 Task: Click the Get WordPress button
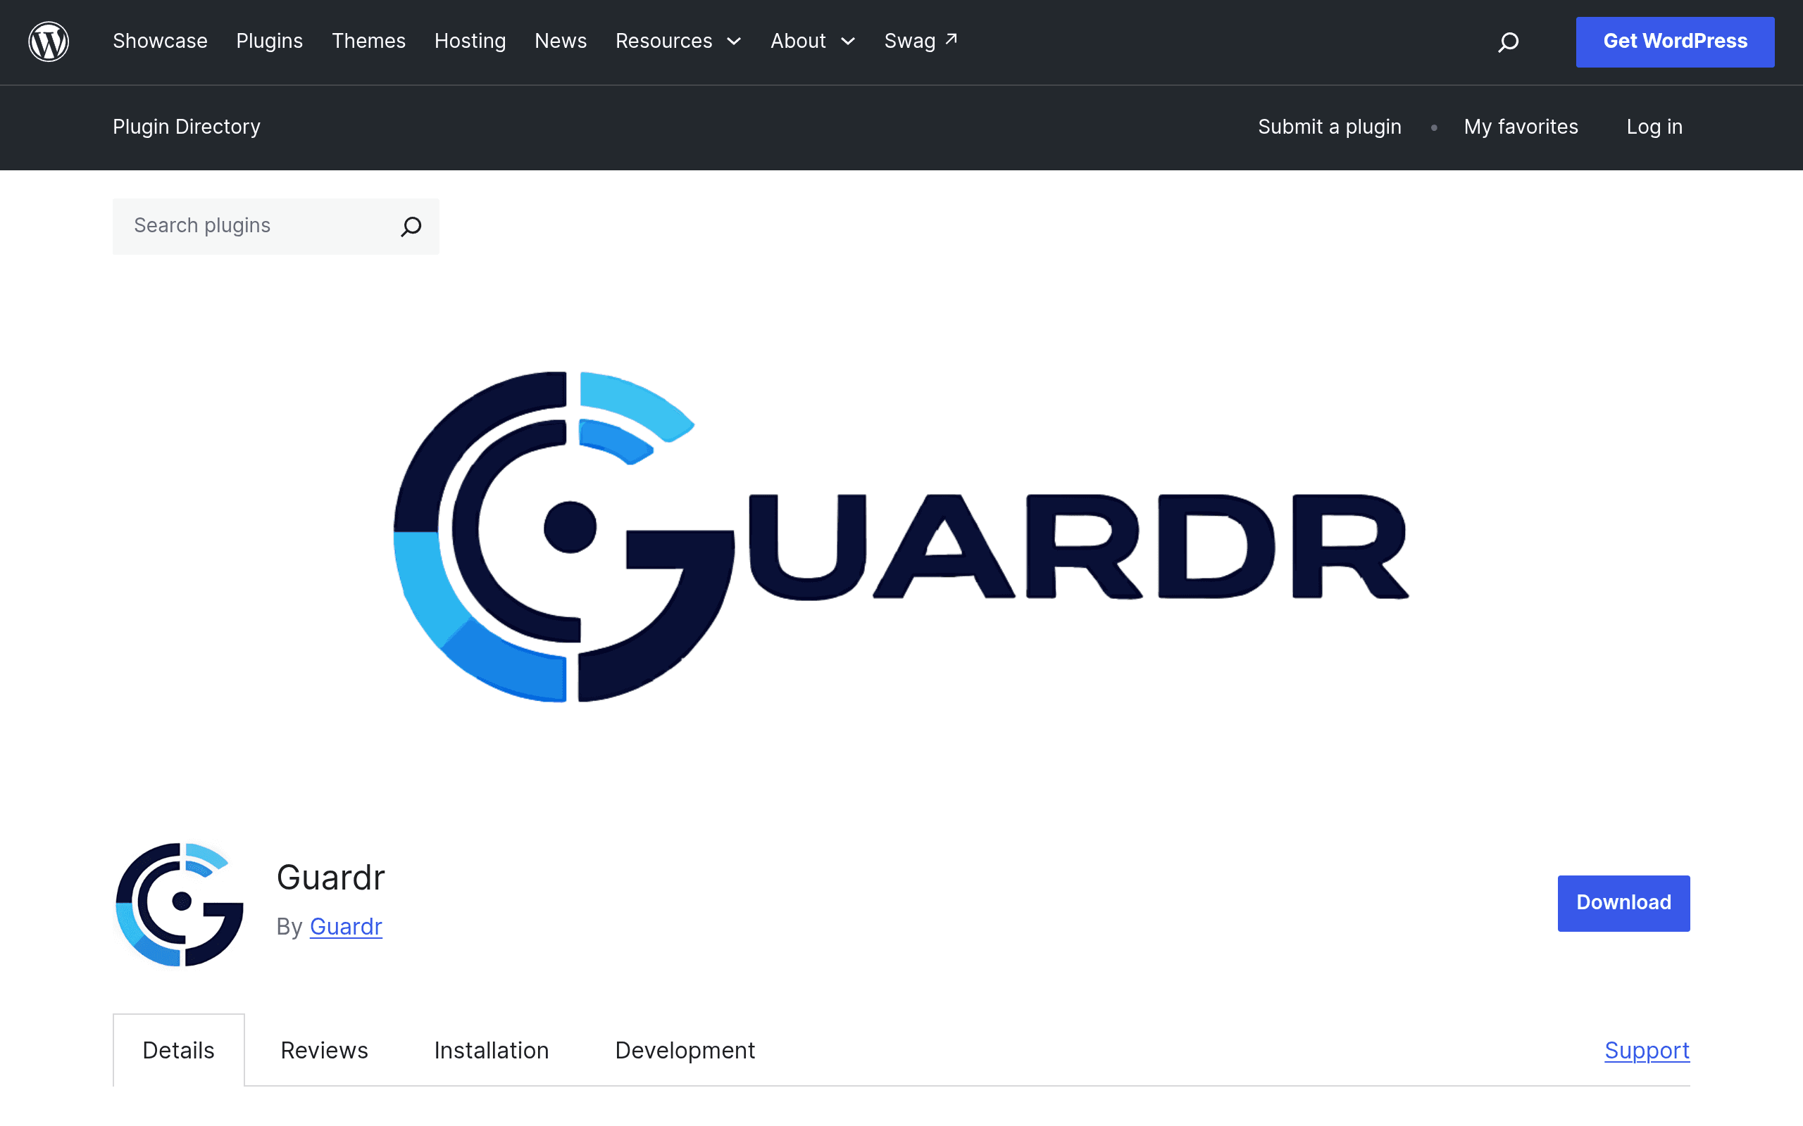point(1675,42)
